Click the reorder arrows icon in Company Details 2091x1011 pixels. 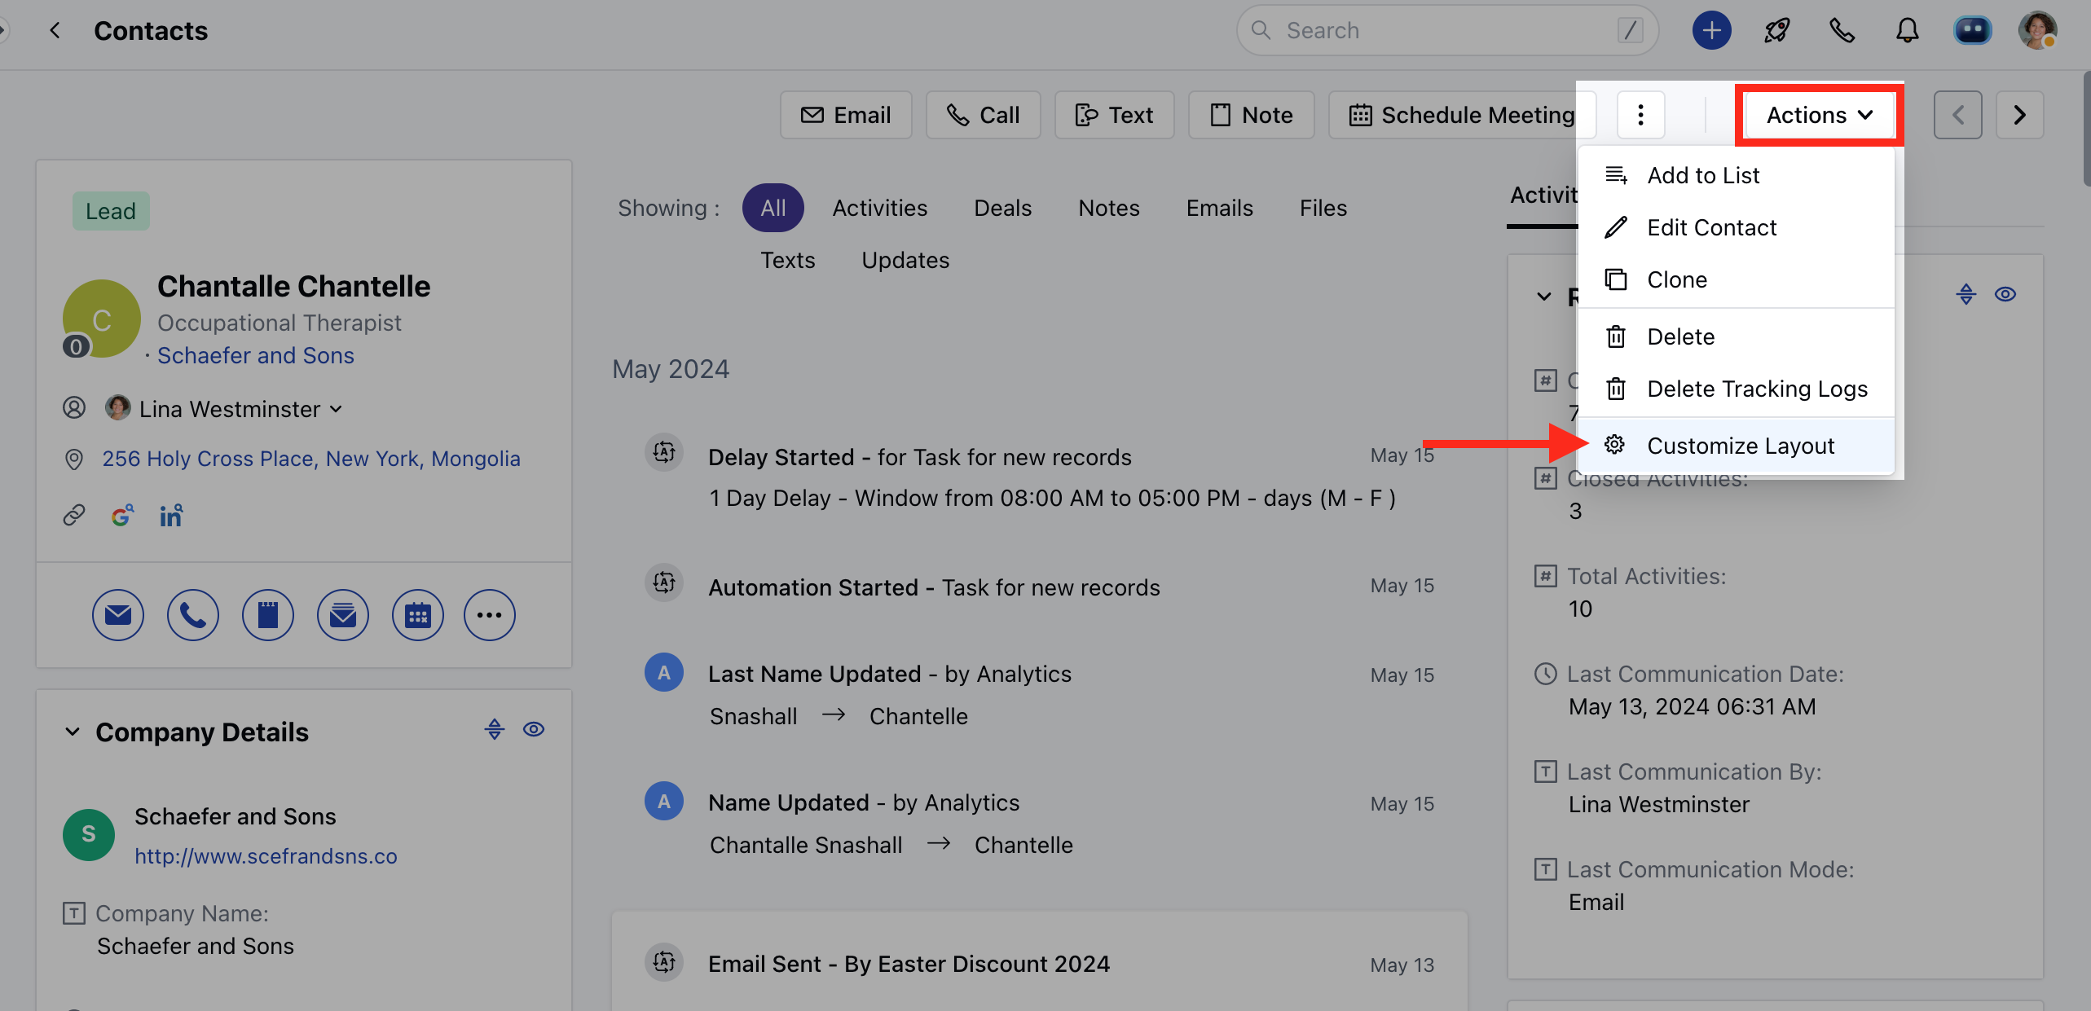point(495,729)
